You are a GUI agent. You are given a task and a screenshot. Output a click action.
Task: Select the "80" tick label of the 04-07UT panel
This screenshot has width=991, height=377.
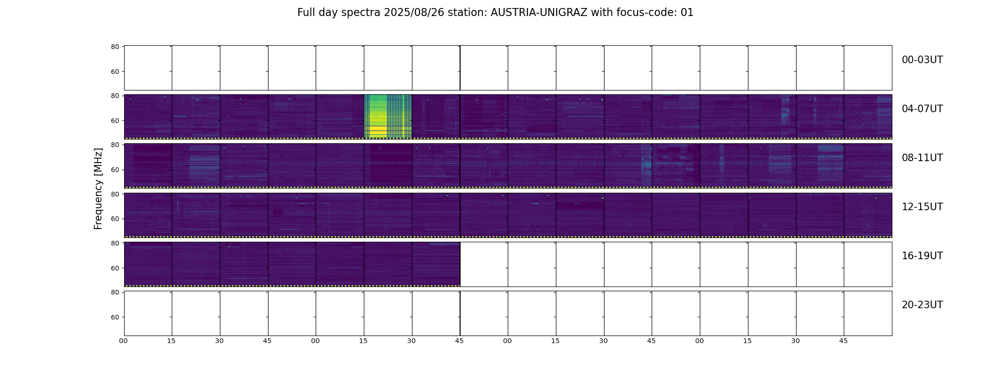[115, 96]
